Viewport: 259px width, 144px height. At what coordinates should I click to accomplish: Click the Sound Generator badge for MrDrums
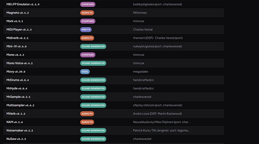(93, 80)
